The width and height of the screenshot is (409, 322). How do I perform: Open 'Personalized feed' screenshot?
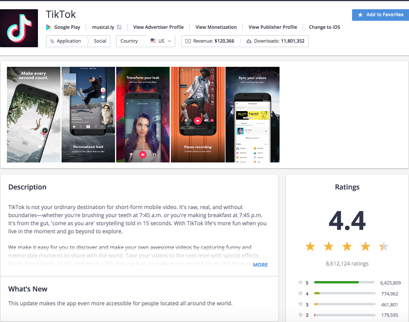pyautogui.click(x=88, y=115)
